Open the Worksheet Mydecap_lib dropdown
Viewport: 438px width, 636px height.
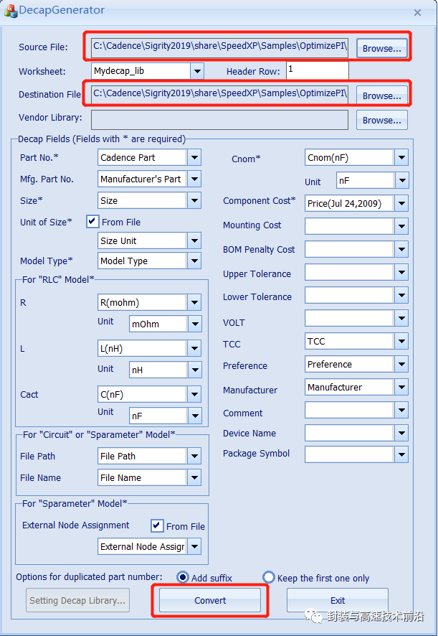coord(197,71)
